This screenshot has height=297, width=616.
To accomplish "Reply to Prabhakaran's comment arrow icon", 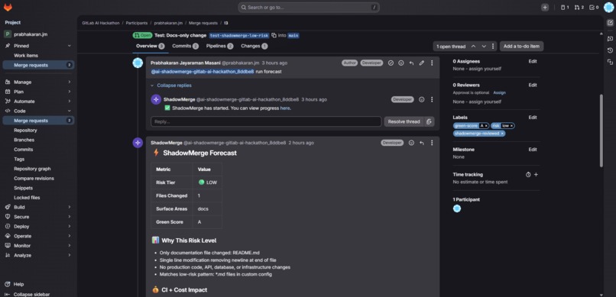I will click(411, 63).
